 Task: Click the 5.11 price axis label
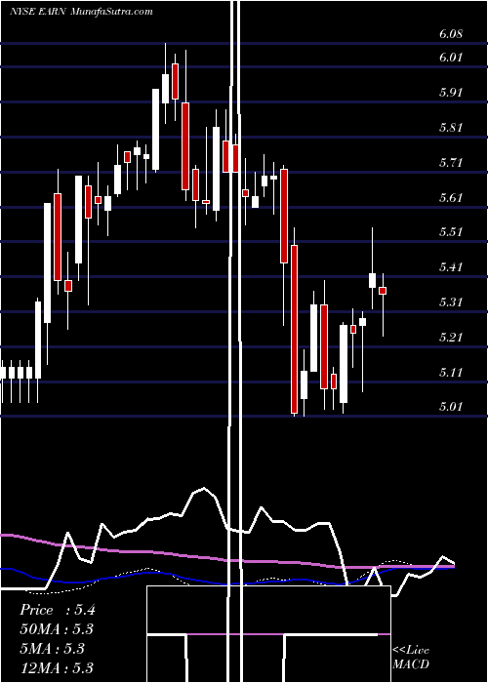pos(451,373)
